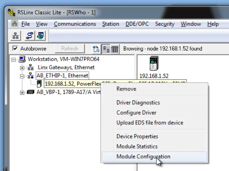Select AB_VBP-1, 1789-A17/A tree label
229x171 pixels.
pos(69,92)
